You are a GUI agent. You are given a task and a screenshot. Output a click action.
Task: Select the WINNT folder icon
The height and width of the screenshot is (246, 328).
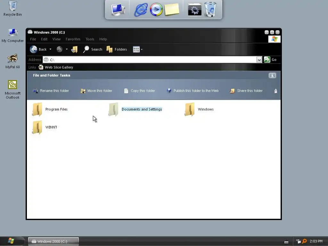37,127
